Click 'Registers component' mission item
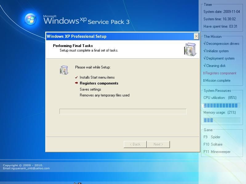The height and width of the screenshot is (184, 246). (220, 73)
